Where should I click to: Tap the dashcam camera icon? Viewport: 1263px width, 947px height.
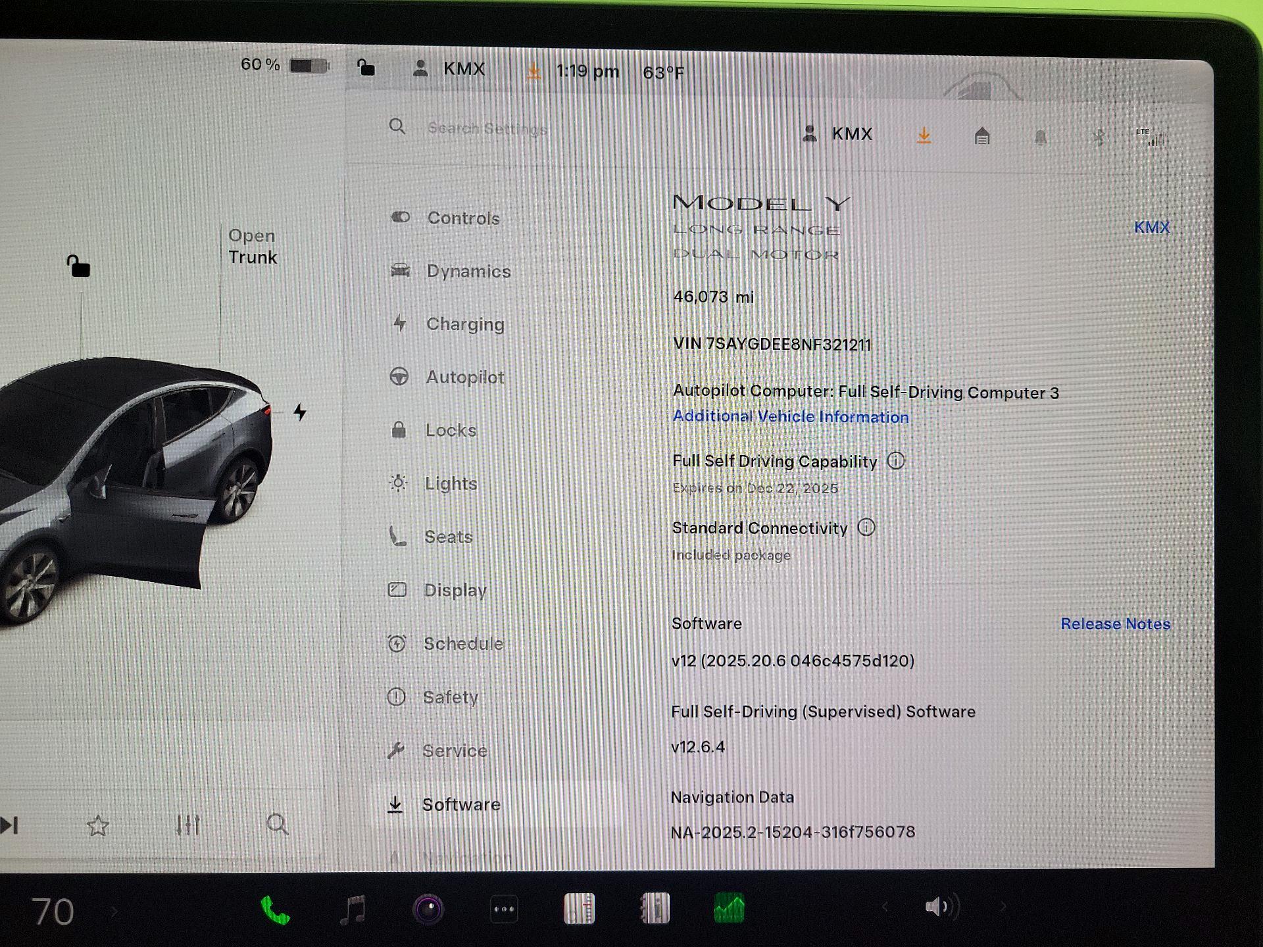(430, 908)
